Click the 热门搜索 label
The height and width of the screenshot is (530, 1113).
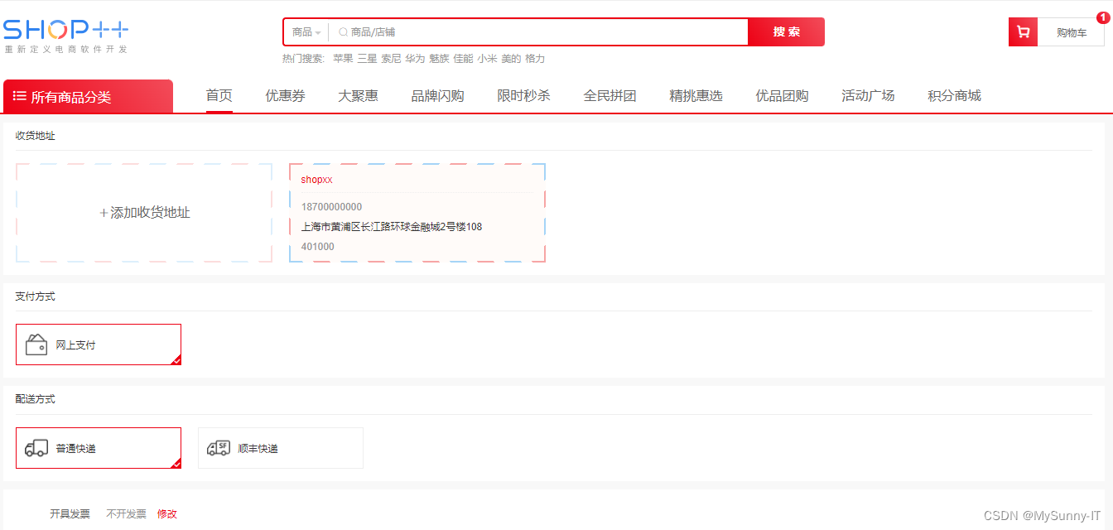(x=304, y=59)
